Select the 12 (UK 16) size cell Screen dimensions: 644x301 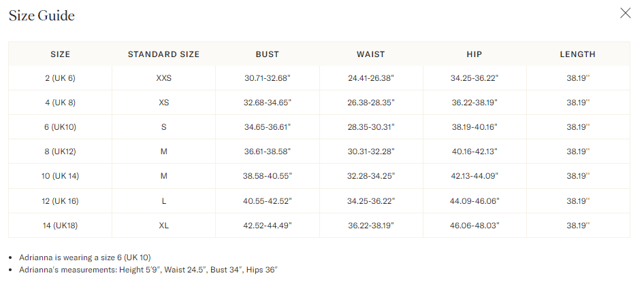pos(61,201)
